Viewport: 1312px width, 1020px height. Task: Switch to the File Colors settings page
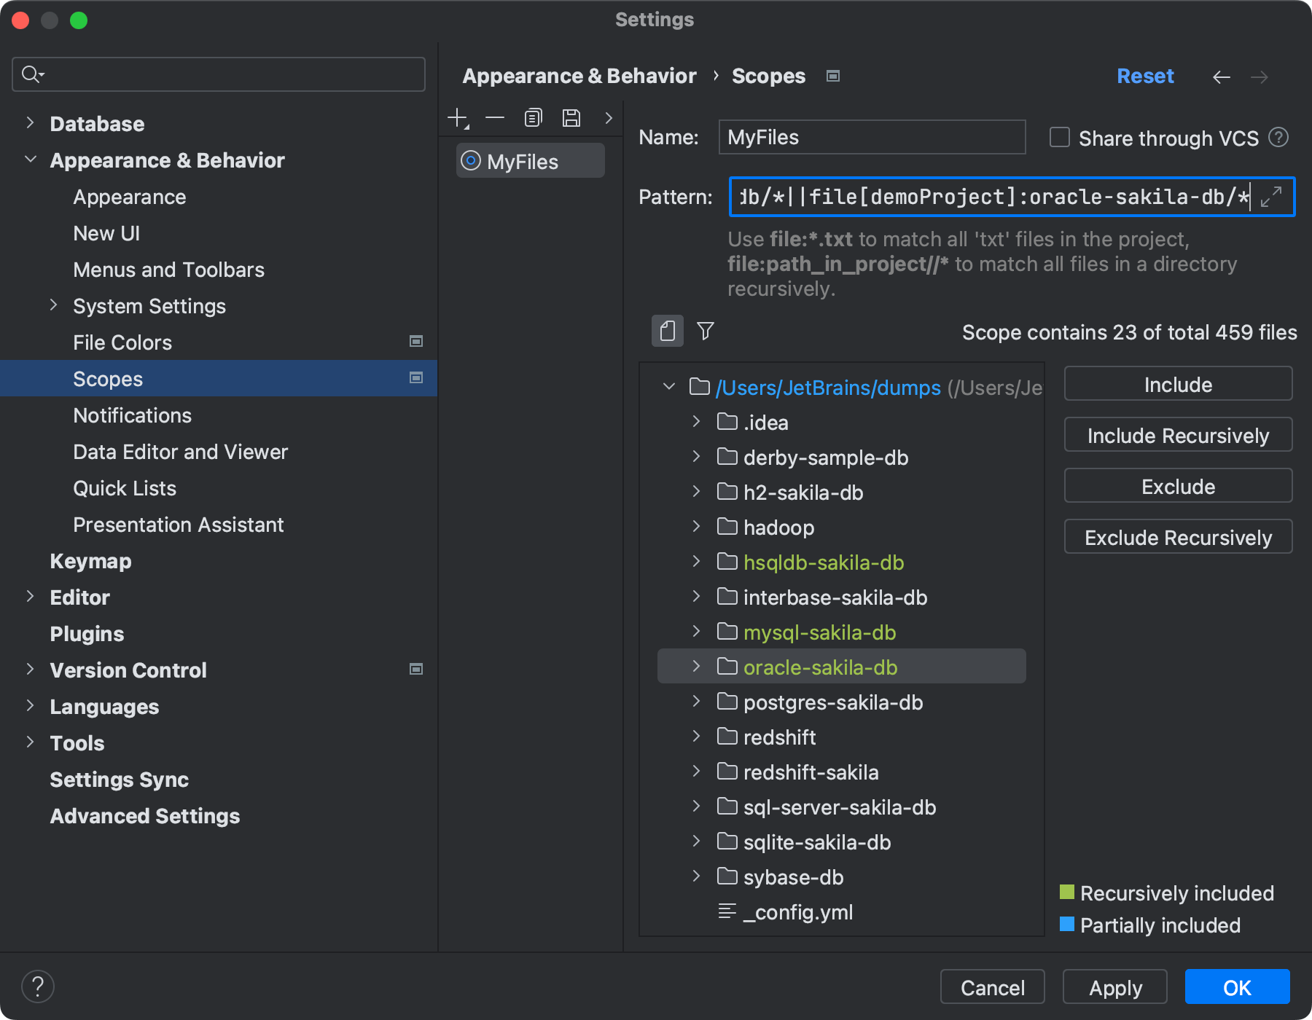point(122,342)
